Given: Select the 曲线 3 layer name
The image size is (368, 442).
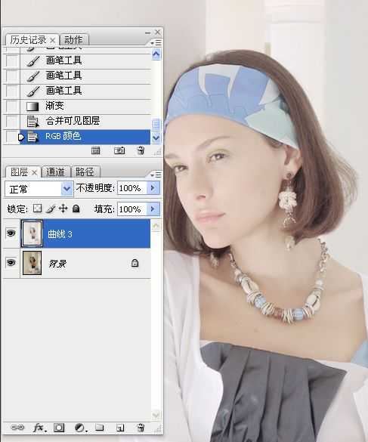Looking at the screenshot, I should click(60, 234).
